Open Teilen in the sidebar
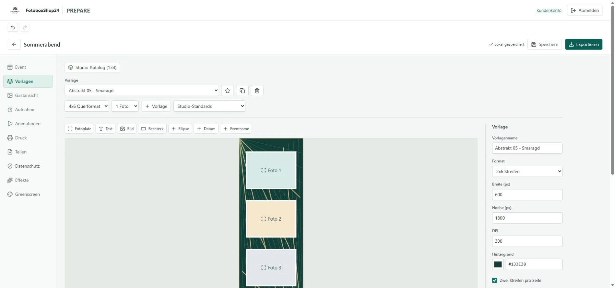This screenshot has height=288, width=615. tap(28, 152)
